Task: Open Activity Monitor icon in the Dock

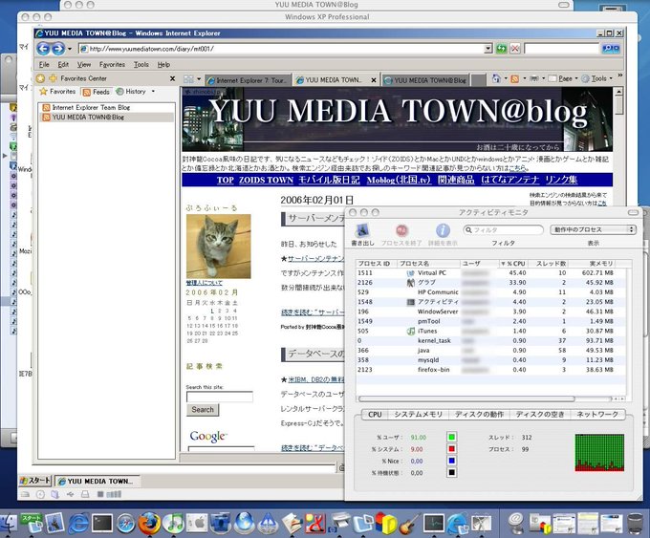Action: coord(434,523)
